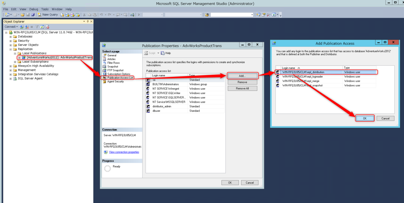Viewport: 404px width, 203px height.
Task: Collapse the Replication node
Action: [10, 49]
